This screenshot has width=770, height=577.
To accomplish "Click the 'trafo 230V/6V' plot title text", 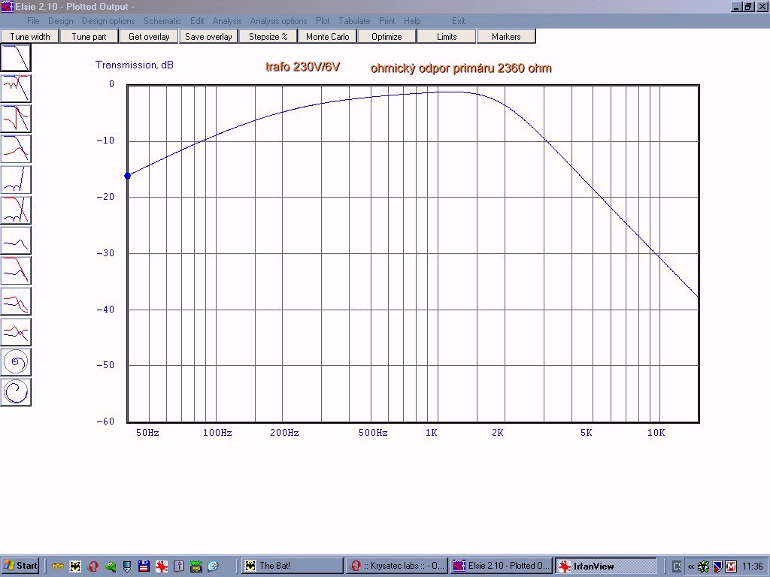I will 302,67.
